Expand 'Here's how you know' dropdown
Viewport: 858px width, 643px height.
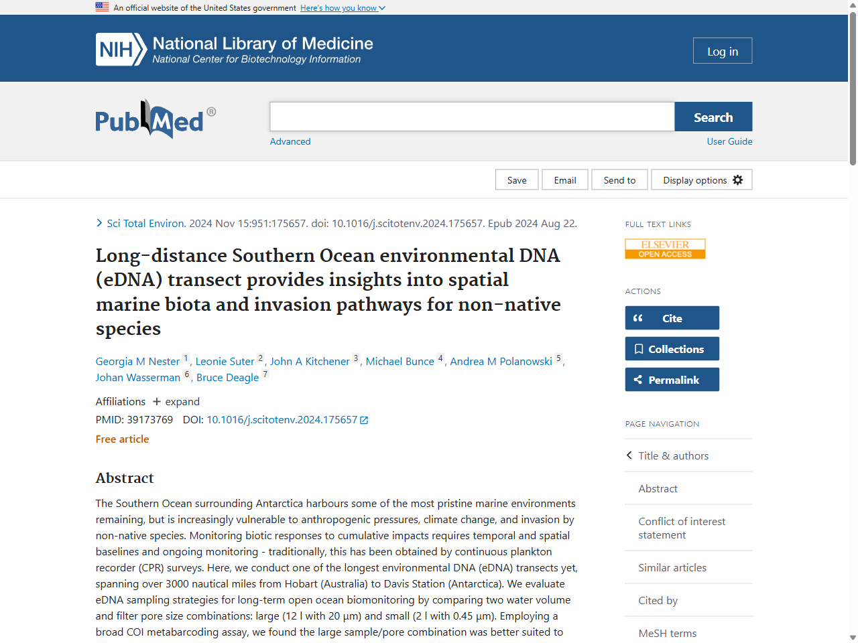coord(343,8)
